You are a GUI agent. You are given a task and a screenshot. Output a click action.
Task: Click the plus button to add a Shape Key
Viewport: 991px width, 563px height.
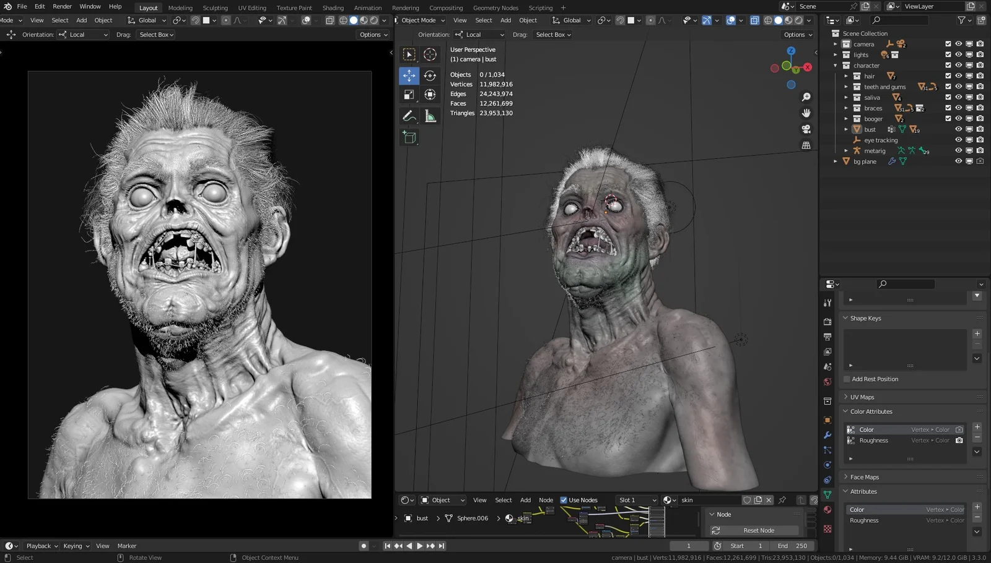[x=977, y=333]
